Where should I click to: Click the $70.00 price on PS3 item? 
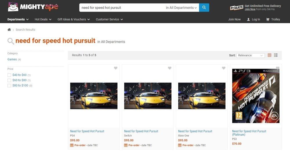coord(237,143)
